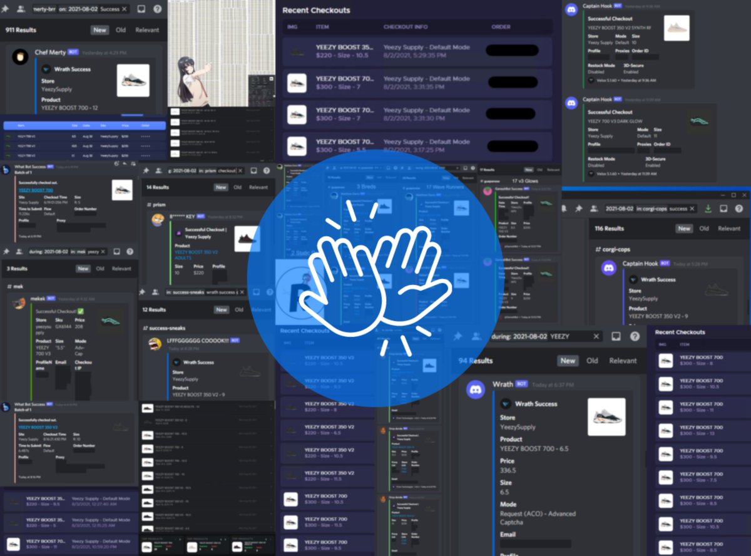Click the pin icon beside the success-sneaks search
Viewport: 751px width, 556px height.
[x=143, y=292]
